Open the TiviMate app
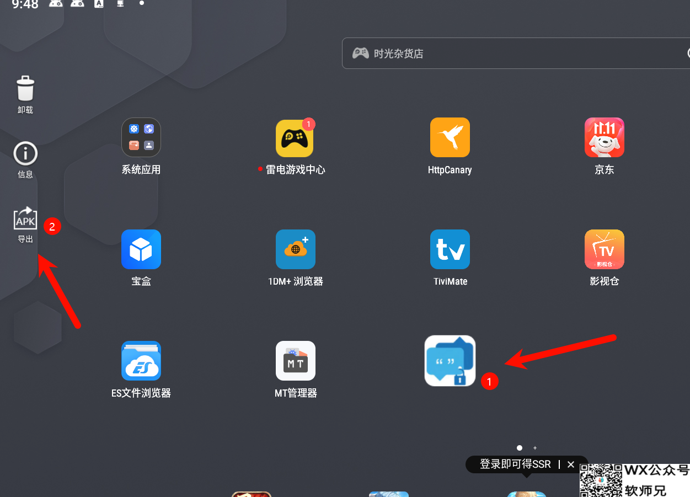Viewport: 690px width, 497px height. point(450,249)
